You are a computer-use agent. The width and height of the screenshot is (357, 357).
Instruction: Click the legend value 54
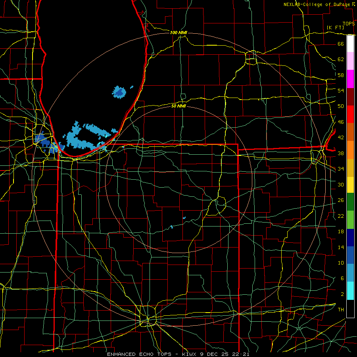coord(341,90)
